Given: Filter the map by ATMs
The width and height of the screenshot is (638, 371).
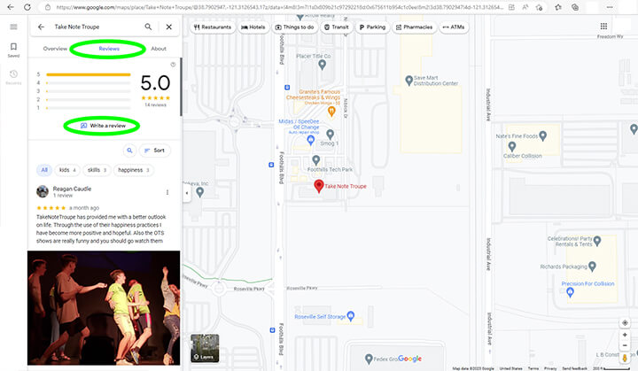Looking at the screenshot, I should pyautogui.click(x=454, y=27).
